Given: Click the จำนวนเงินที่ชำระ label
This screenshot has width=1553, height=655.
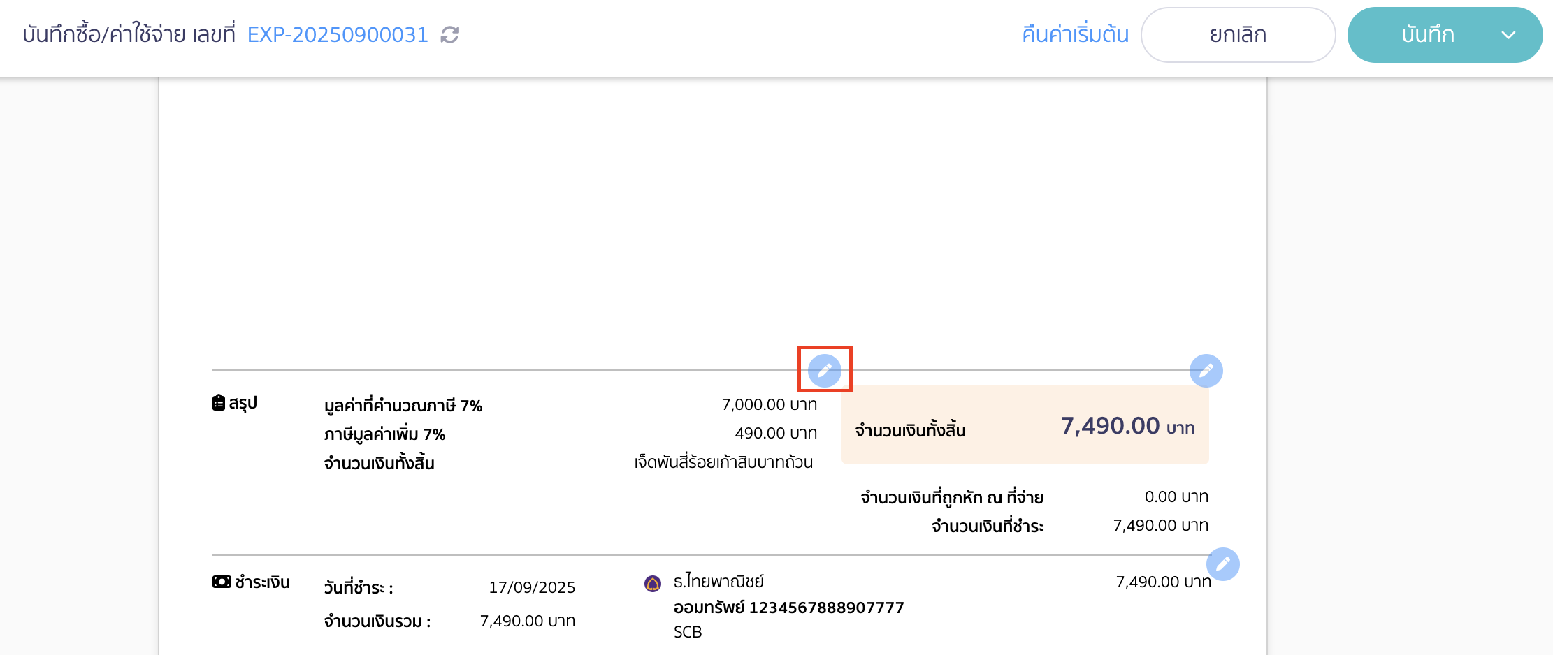Looking at the screenshot, I should (x=988, y=526).
